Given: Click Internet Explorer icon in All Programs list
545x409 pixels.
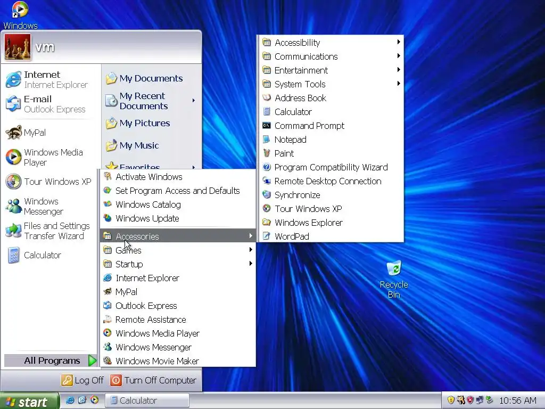Looking at the screenshot, I should pyautogui.click(x=108, y=278).
